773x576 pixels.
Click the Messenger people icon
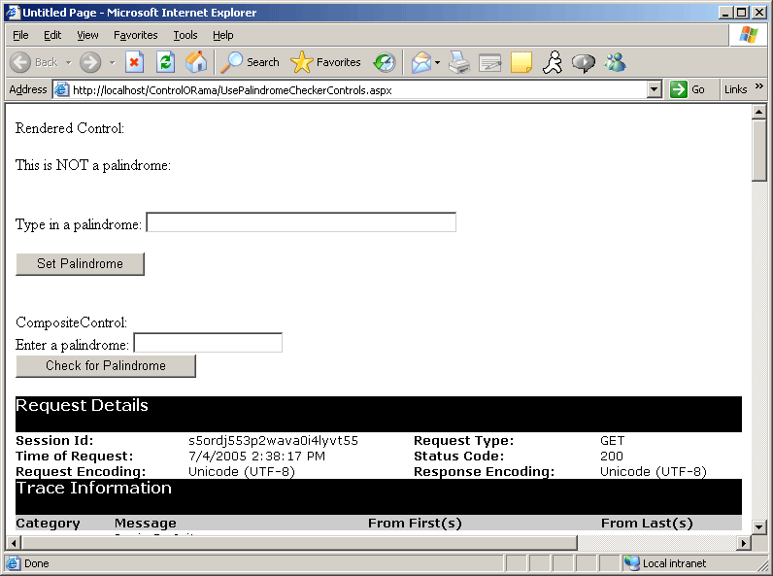(615, 62)
